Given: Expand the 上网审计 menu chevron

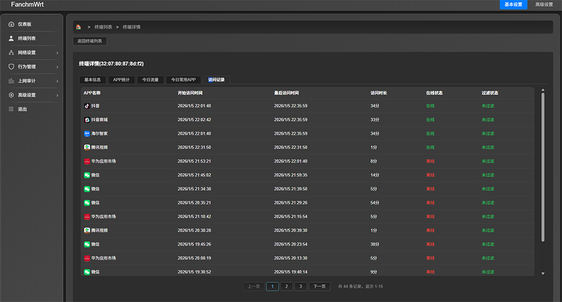Looking at the screenshot, I should coord(57,81).
